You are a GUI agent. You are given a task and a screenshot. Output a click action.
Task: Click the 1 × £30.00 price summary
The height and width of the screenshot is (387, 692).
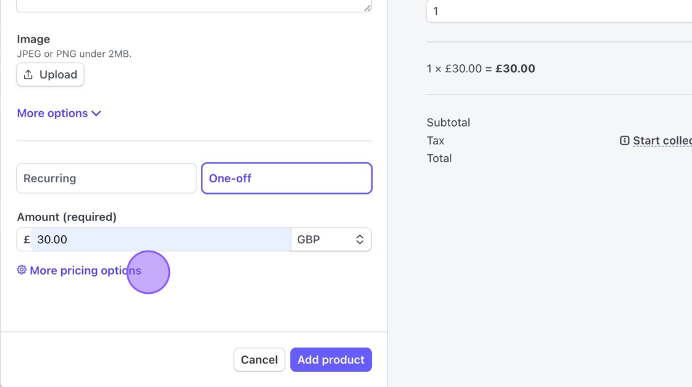tap(481, 69)
